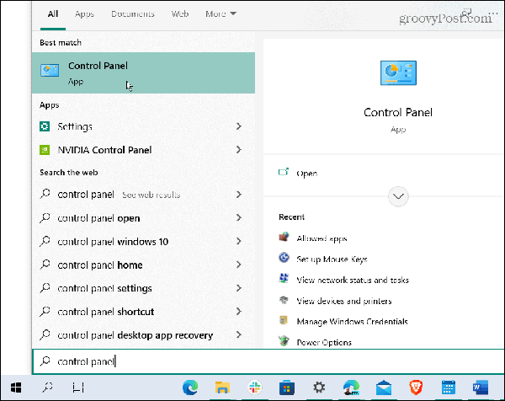
Task: Expand 'control panel See web results' arrow
Action: click(x=239, y=195)
